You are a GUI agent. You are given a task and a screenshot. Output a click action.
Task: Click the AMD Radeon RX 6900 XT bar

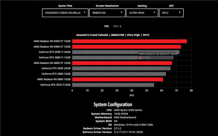126,47
